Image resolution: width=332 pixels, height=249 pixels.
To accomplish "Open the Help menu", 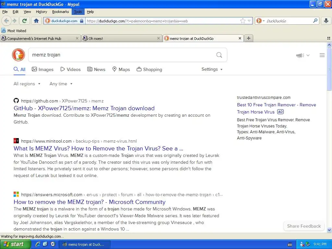I will pyautogui.click(x=90, y=12).
